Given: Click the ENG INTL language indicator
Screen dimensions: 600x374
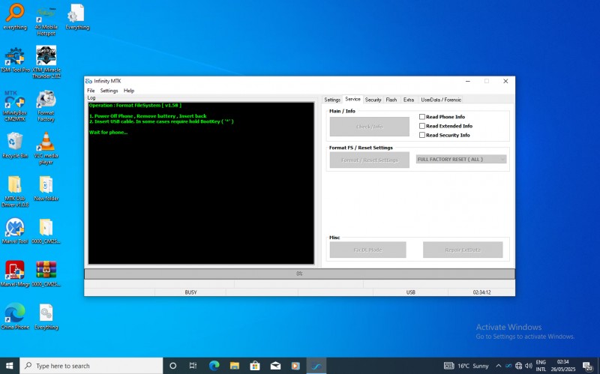Looking at the screenshot, I should click(x=541, y=366).
